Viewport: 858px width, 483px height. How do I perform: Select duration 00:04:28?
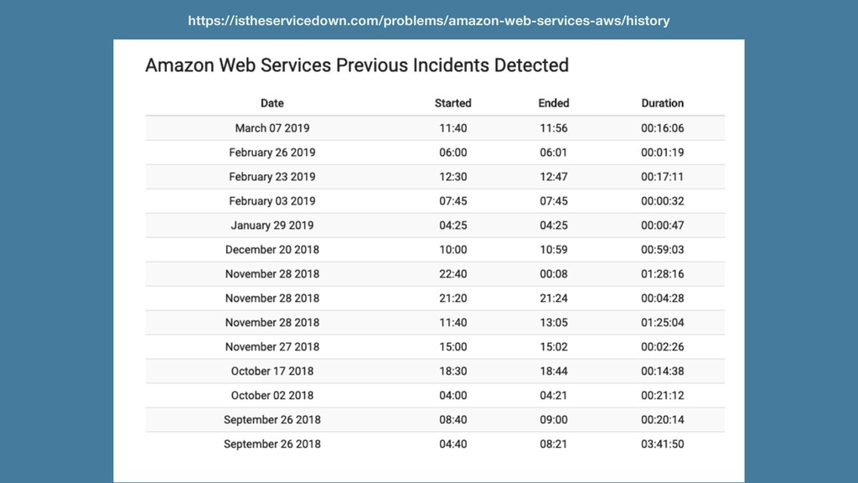tap(663, 299)
